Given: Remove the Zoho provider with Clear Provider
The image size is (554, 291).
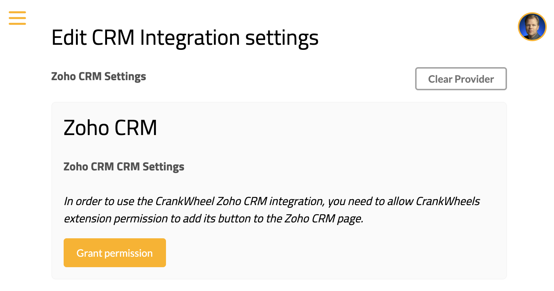Looking at the screenshot, I should click(x=461, y=79).
